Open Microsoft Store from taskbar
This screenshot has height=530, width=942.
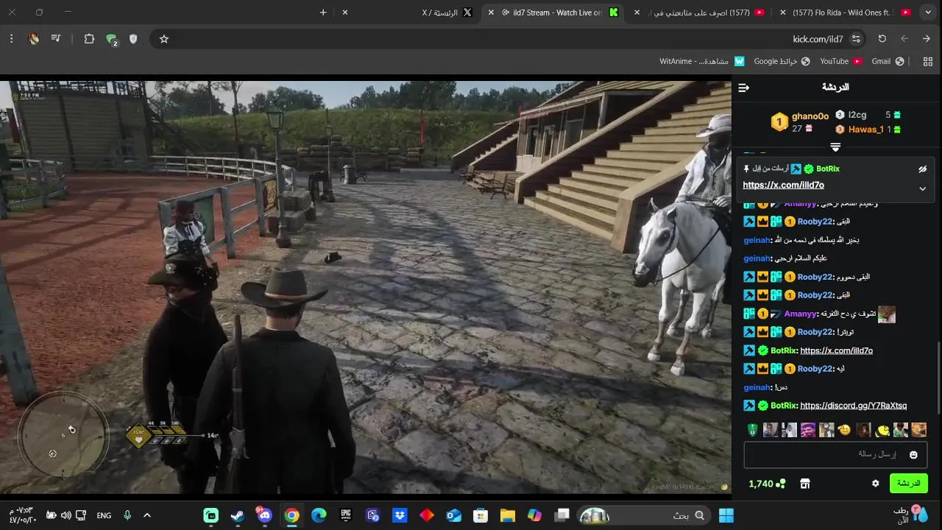[481, 515]
